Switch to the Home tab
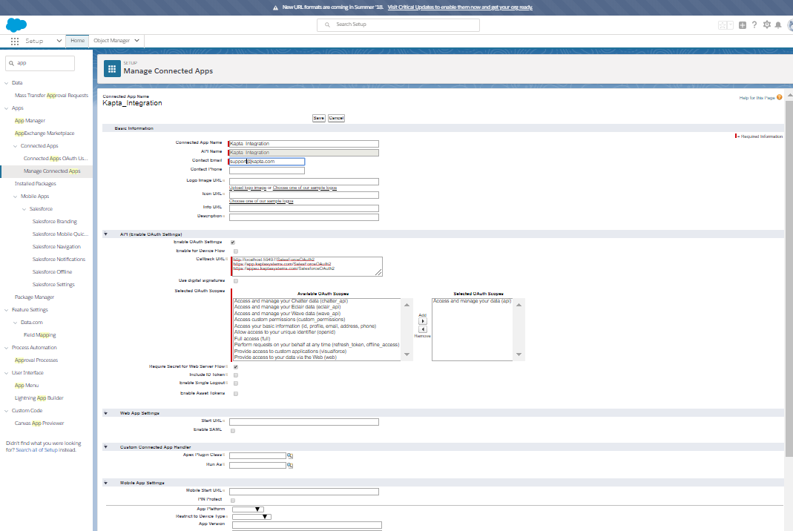Screen dimensions: 793x531 tap(77, 41)
